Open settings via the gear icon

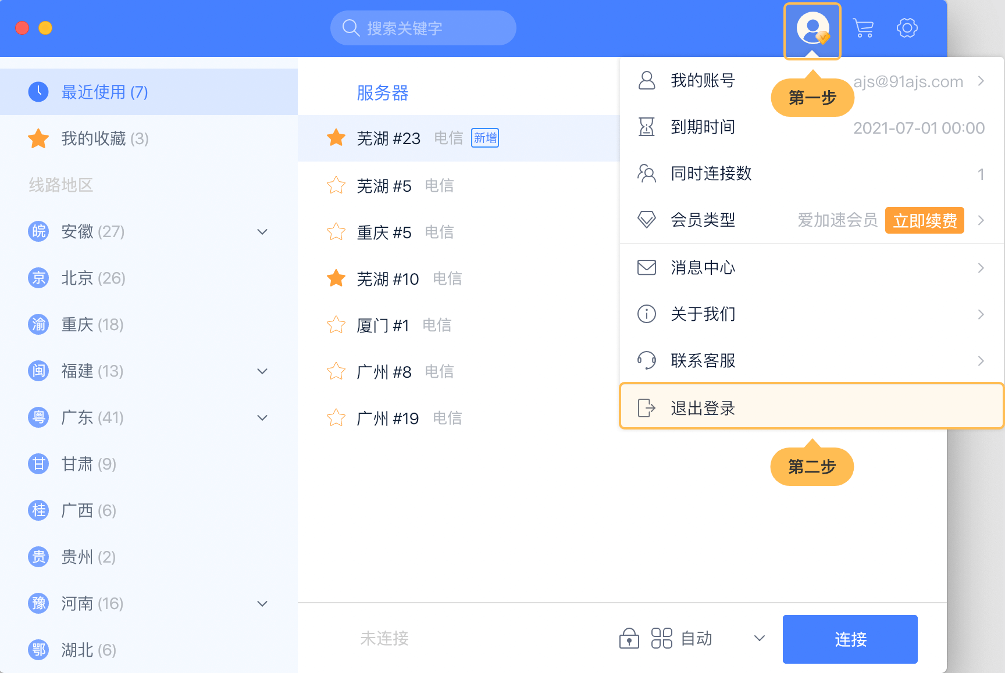tap(907, 28)
